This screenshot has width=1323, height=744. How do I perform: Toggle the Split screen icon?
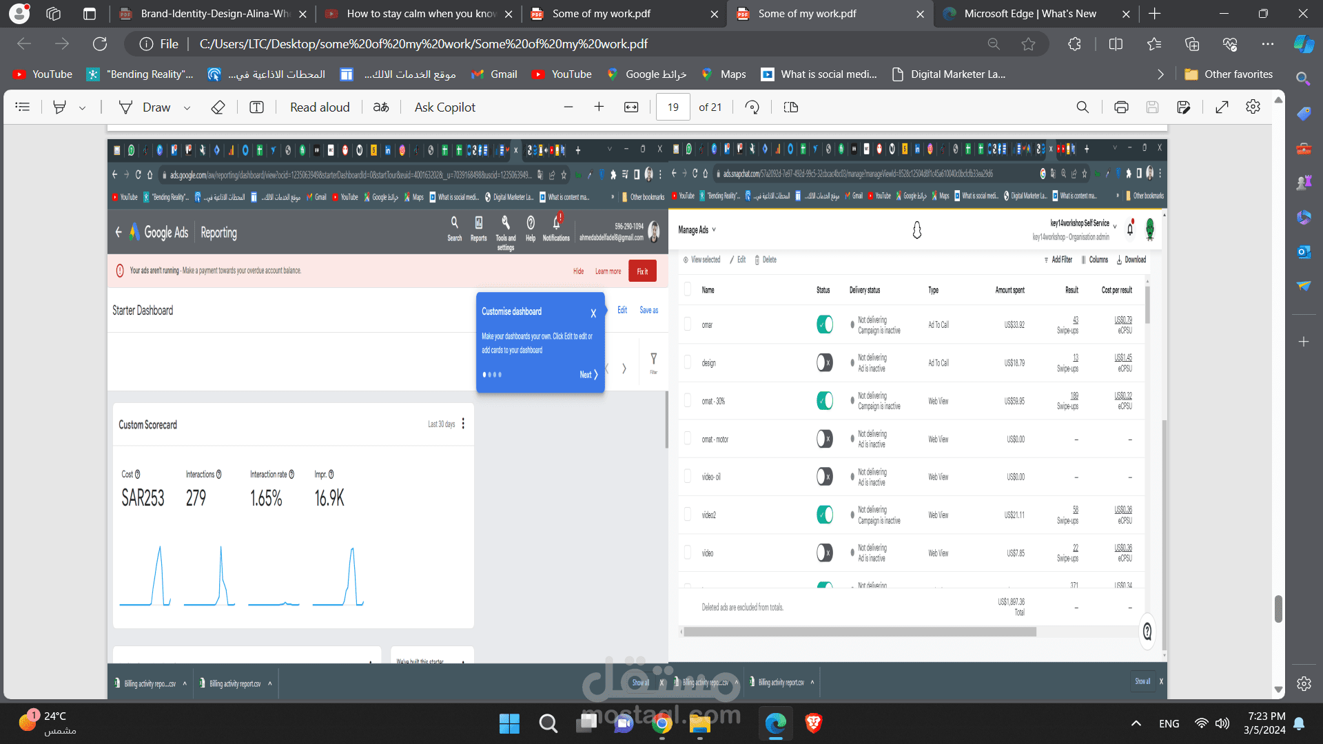[1116, 44]
